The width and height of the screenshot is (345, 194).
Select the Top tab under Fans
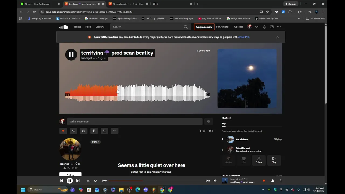(224, 124)
